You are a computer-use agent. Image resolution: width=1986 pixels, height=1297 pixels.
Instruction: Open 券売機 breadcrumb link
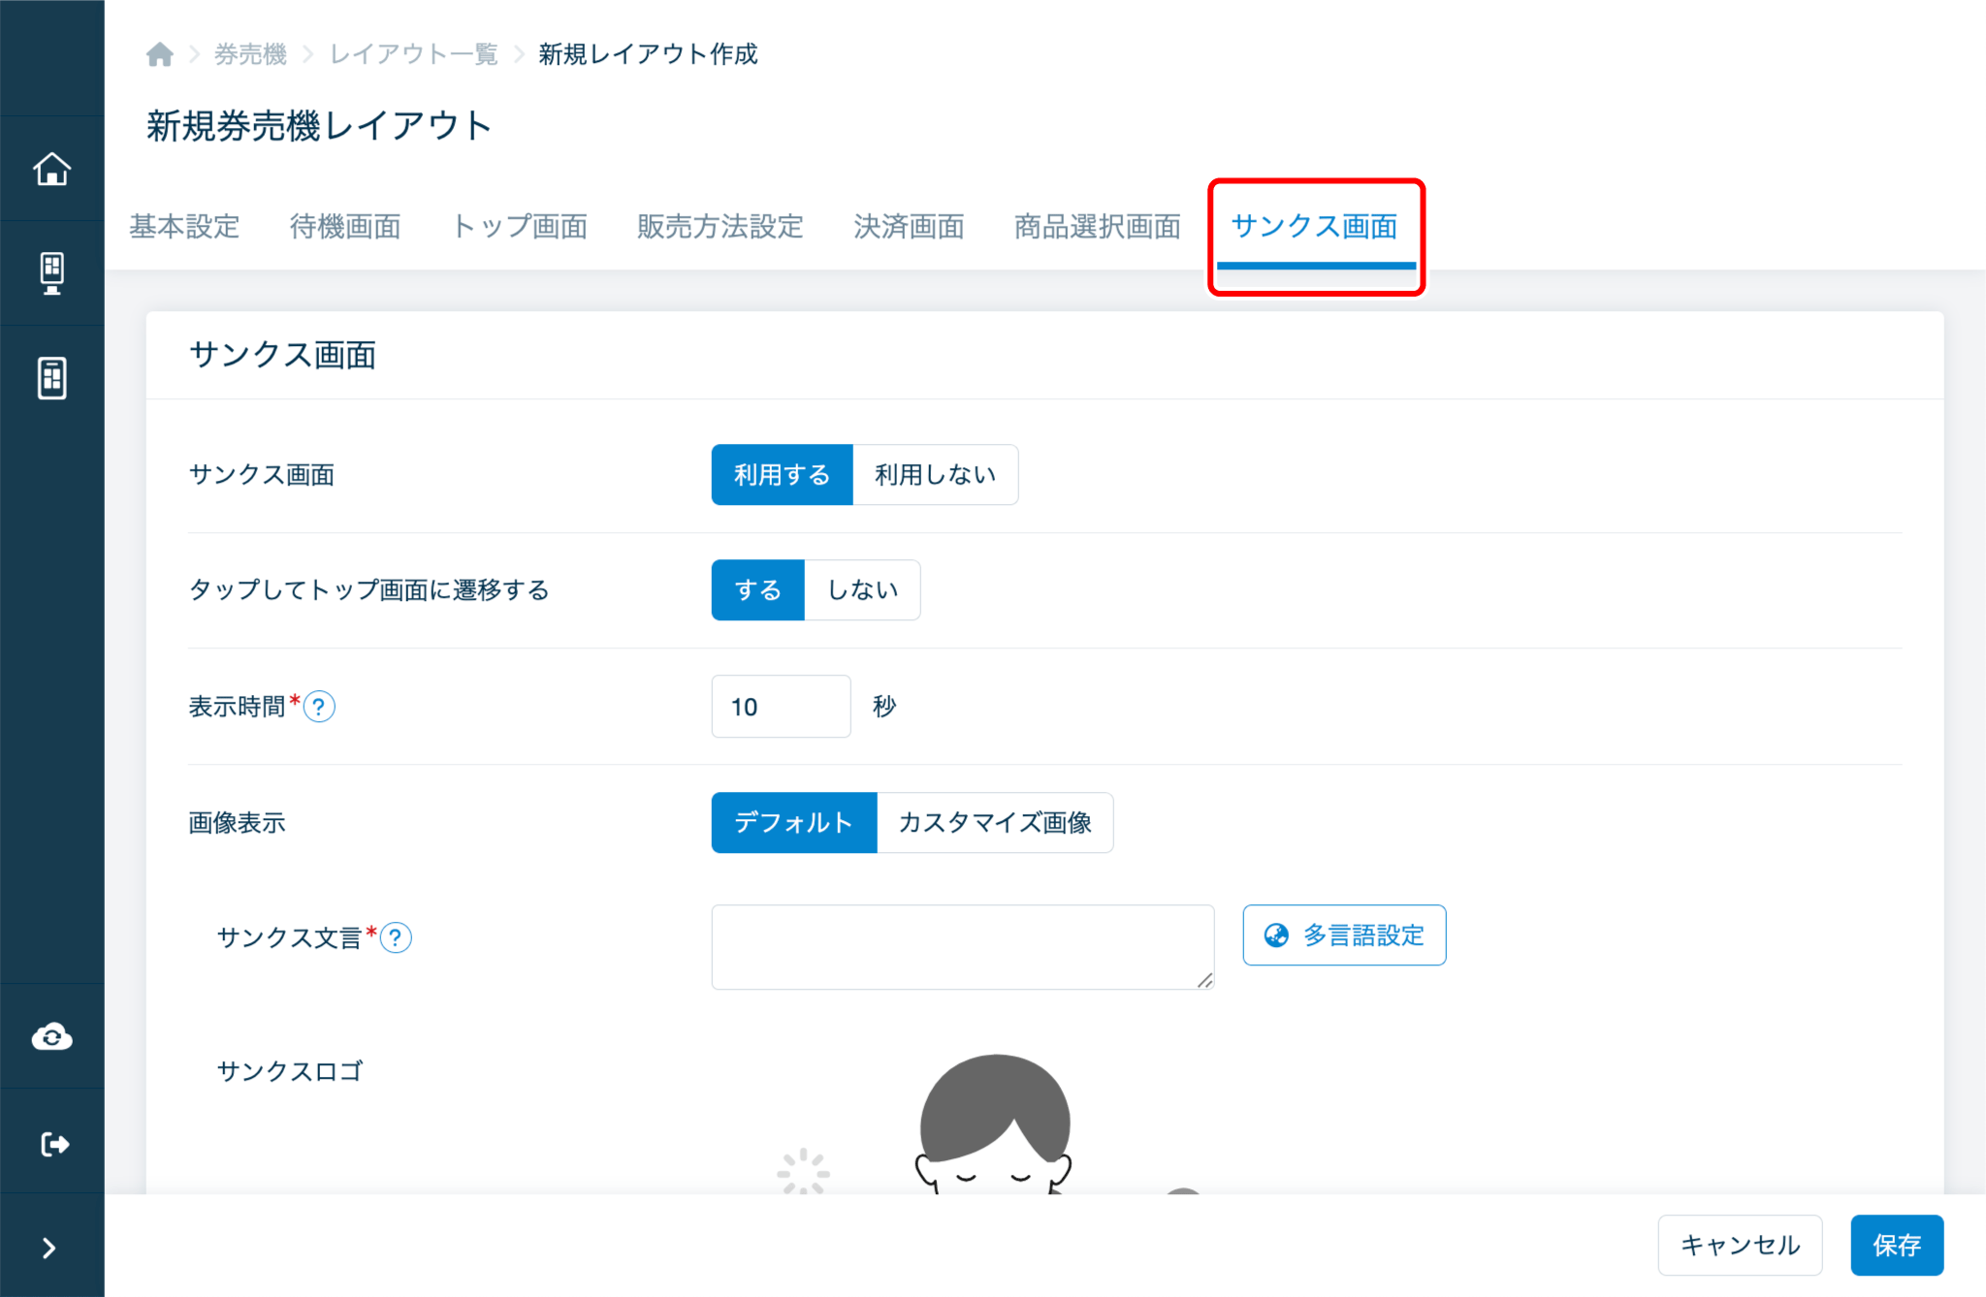coord(250,54)
